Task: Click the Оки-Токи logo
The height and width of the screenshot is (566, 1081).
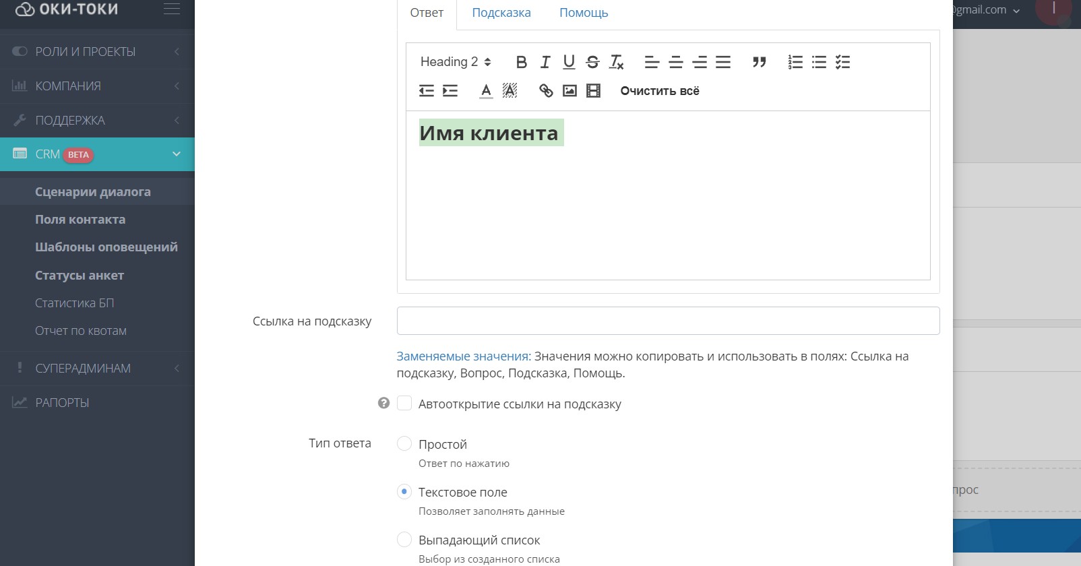Action: [x=67, y=9]
